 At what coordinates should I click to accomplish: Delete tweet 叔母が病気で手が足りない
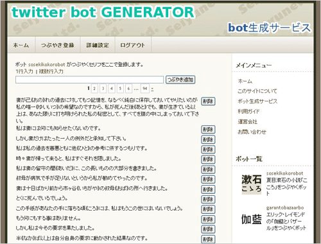pos(208,179)
